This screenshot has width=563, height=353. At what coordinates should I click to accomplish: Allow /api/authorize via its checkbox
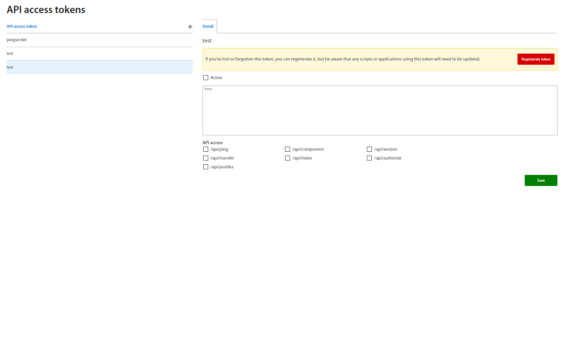click(x=369, y=158)
